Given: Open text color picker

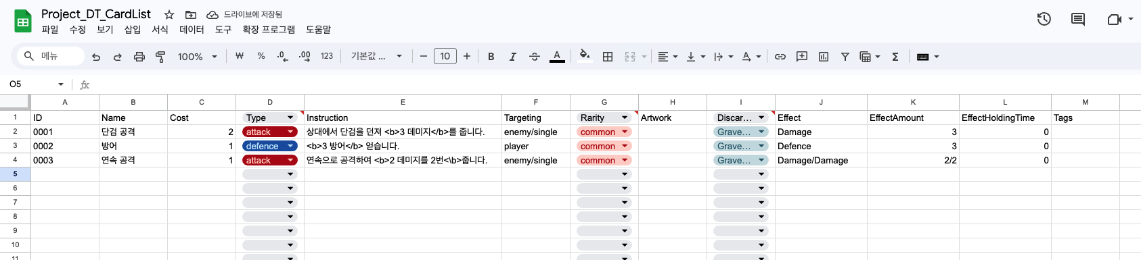Looking at the screenshot, I should coord(557,57).
